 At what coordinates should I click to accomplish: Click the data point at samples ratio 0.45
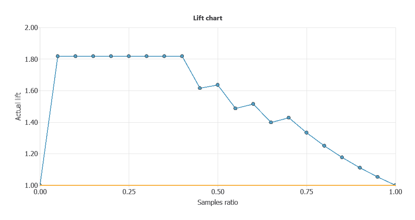click(200, 88)
